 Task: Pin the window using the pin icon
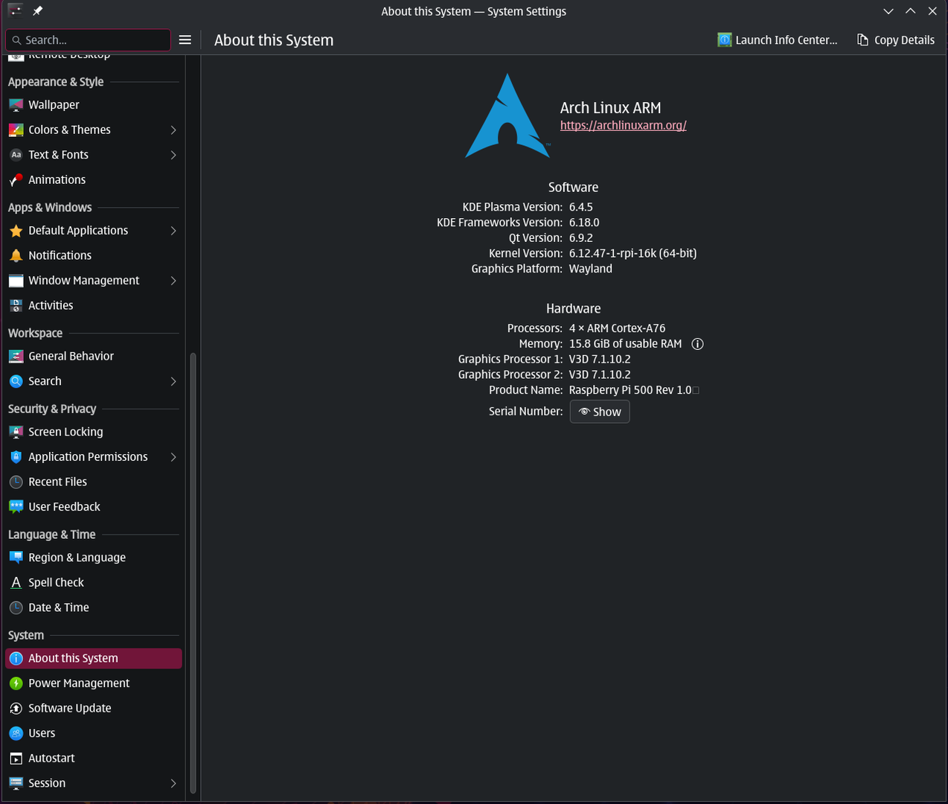[x=37, y=11]
